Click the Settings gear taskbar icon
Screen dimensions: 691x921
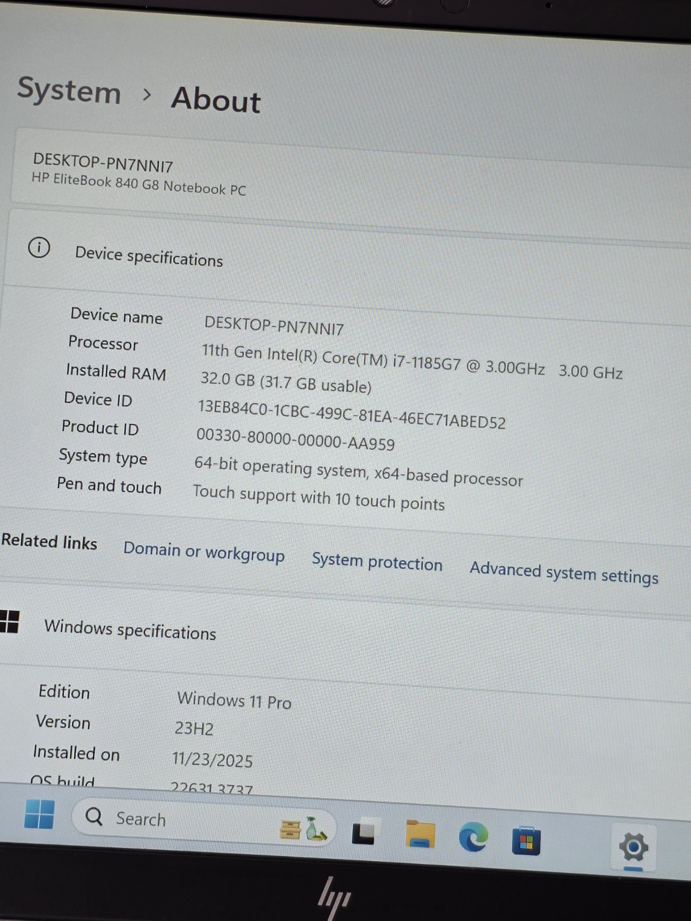pos(633,847)
